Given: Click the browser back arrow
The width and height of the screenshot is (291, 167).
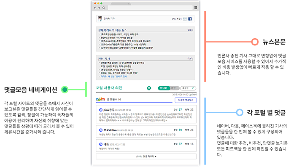Looking at the screenshot, I should click(95, 8).
